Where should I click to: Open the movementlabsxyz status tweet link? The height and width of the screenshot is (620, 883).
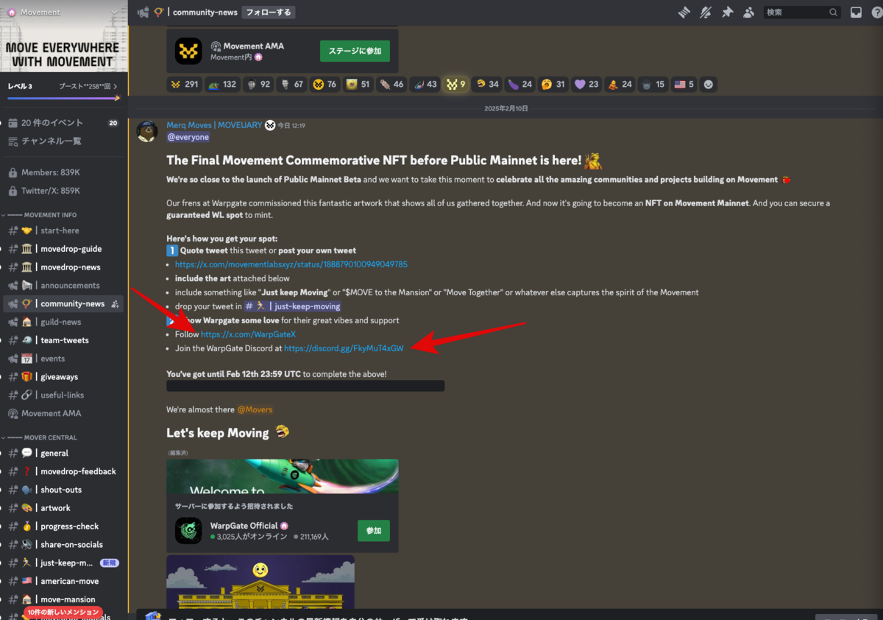tap(291, 264)
